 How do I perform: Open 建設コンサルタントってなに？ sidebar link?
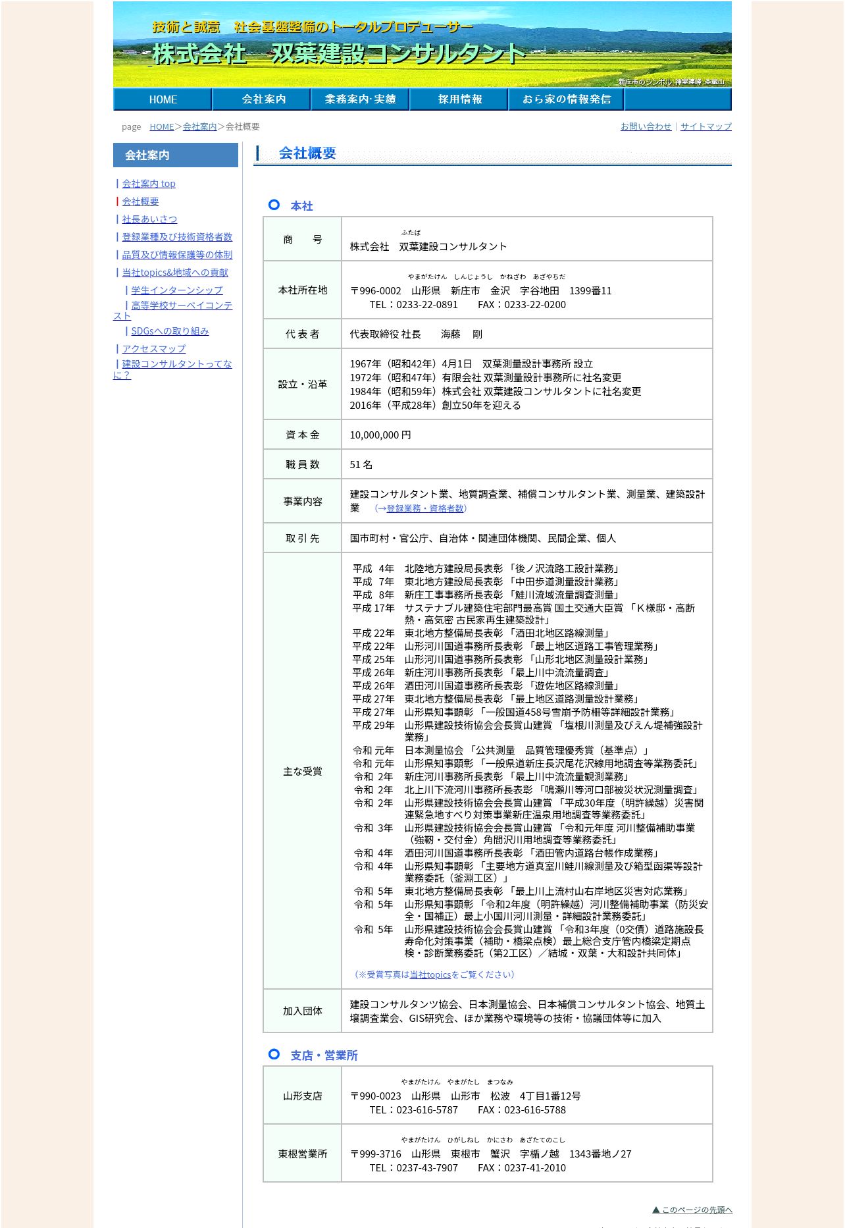tap(176, 364)
